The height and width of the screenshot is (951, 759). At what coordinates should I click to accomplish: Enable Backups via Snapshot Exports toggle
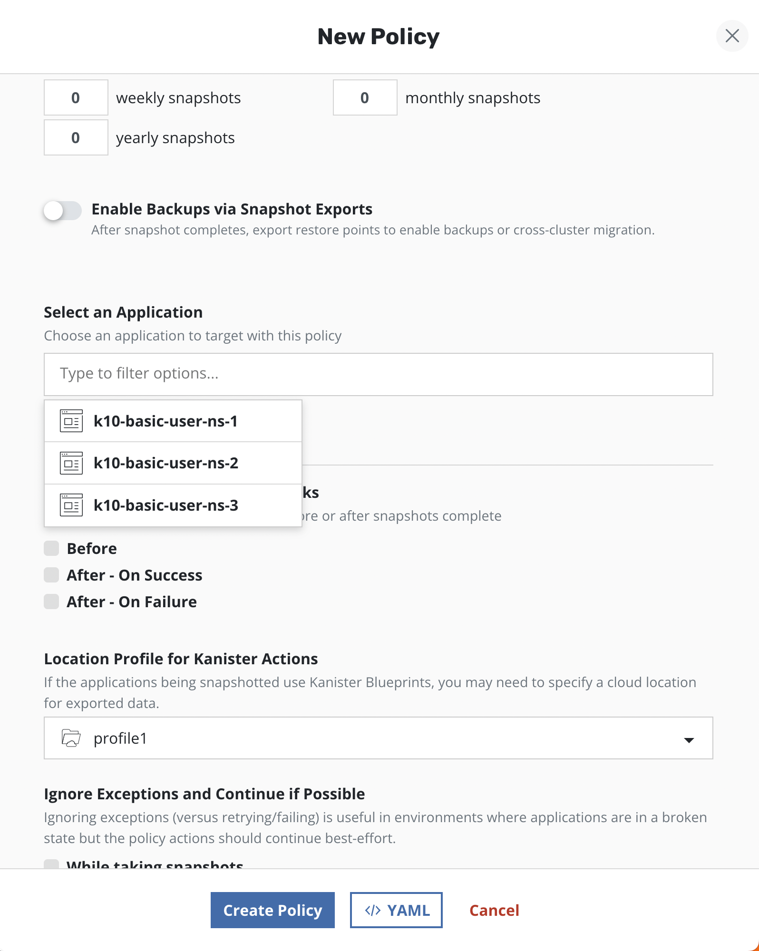pyautogui.click(x=62, y=211)
